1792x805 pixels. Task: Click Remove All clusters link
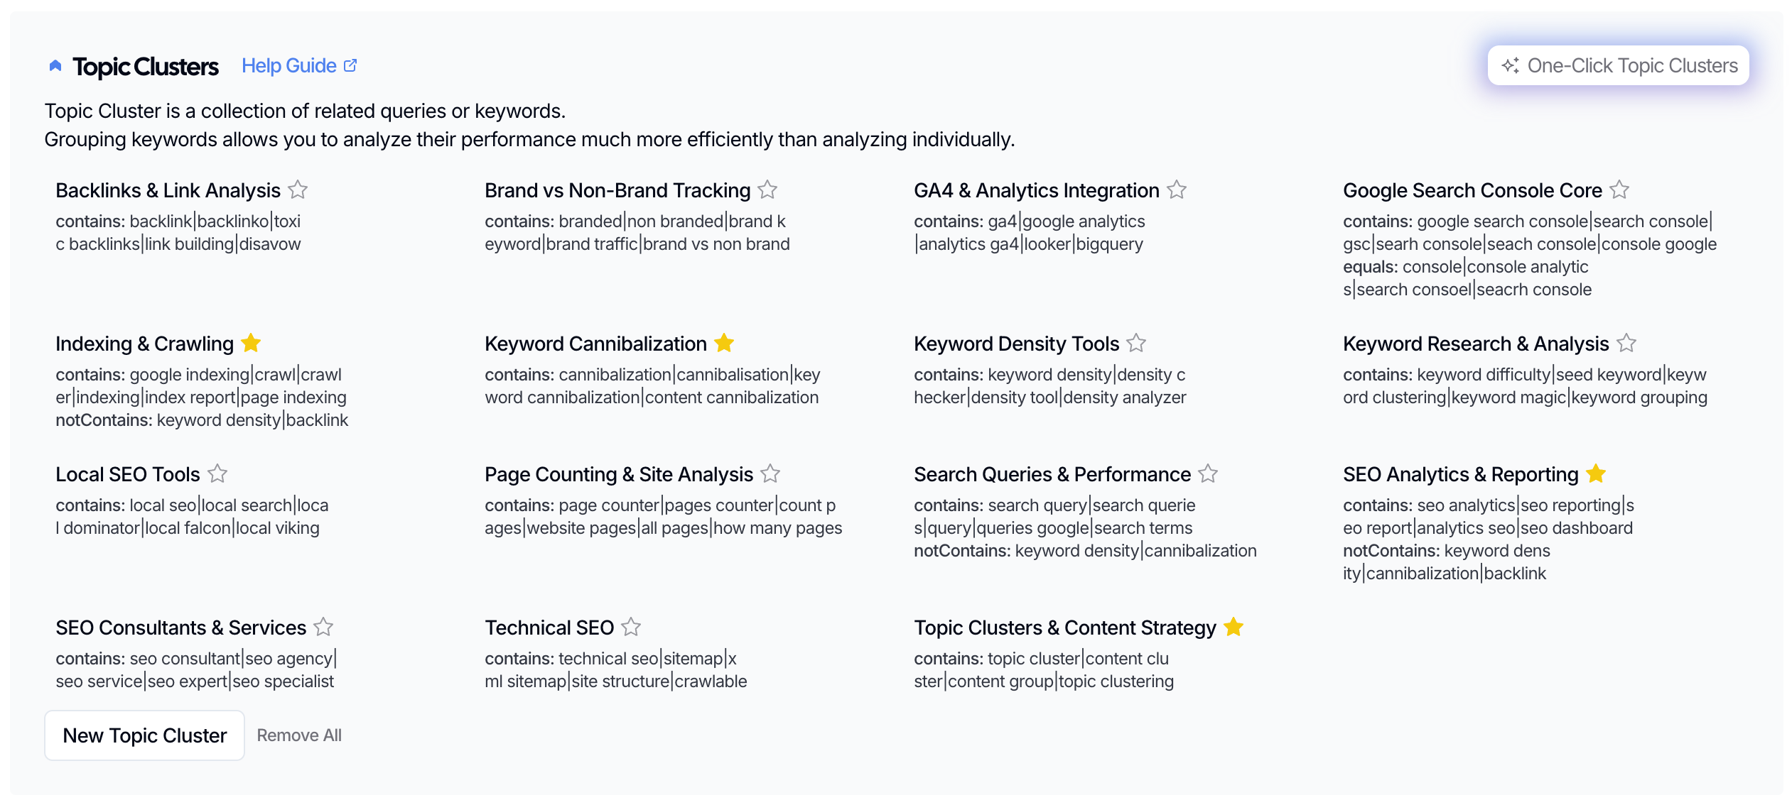(299, 735)
